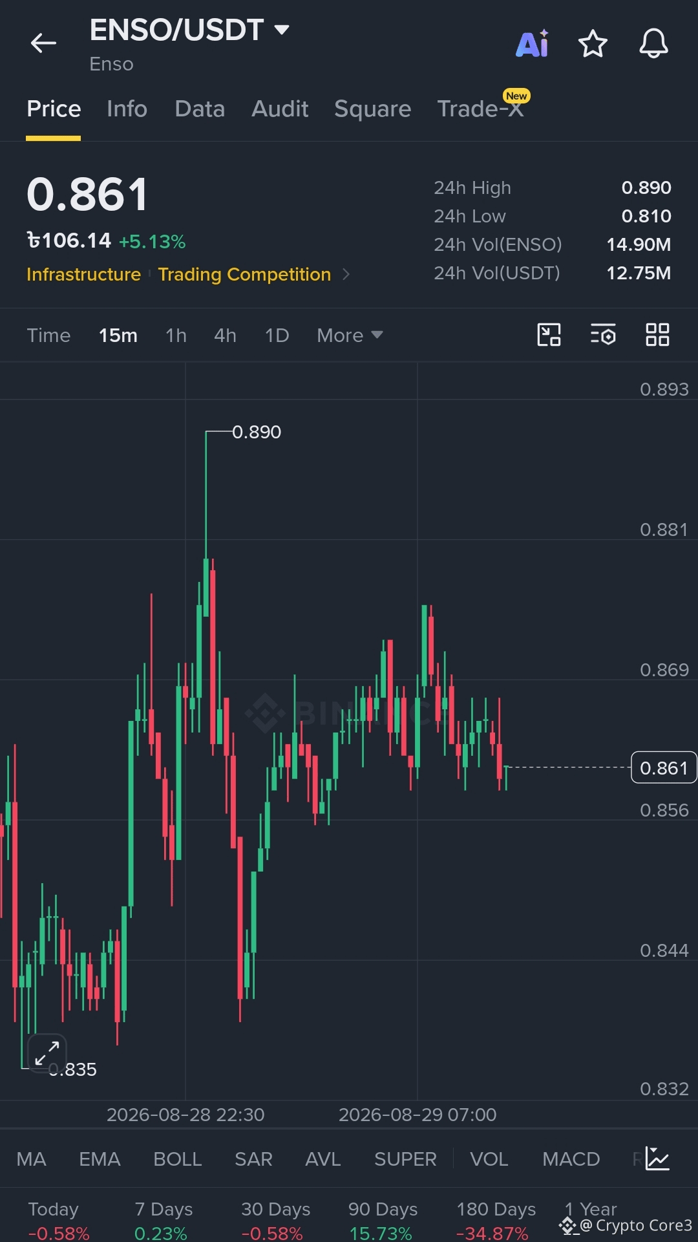This screenshot has width=698, height=1242.
Task: Tap the Infrastructure category tag
Action: 83,274
